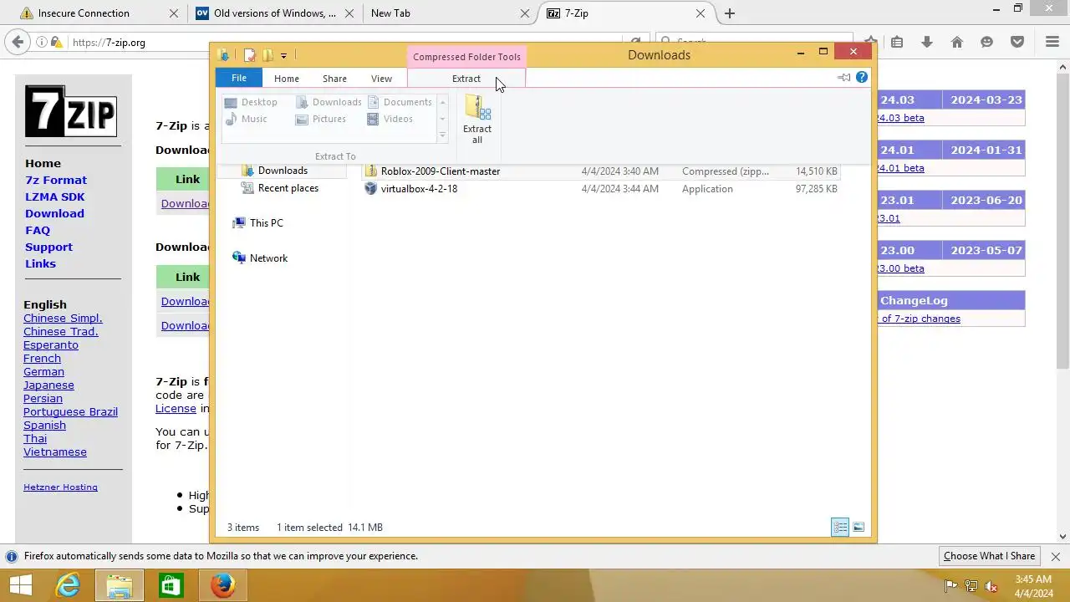Click Firefox back arrow button
Viewport: 1070px width, 602px height.
[x=18, y=42]
